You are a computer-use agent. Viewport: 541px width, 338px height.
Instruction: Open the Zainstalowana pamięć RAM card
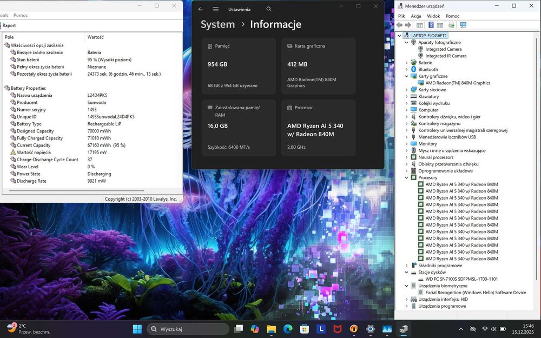pyautogui.click(x=239, y=128)
